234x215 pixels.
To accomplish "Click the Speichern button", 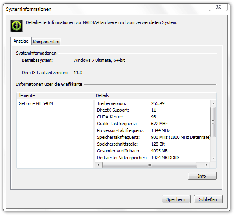I will tap(176, 199).
